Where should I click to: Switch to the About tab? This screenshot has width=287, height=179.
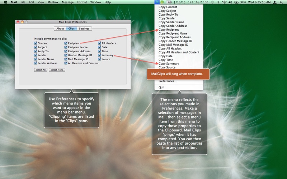(x=60, y=29)
